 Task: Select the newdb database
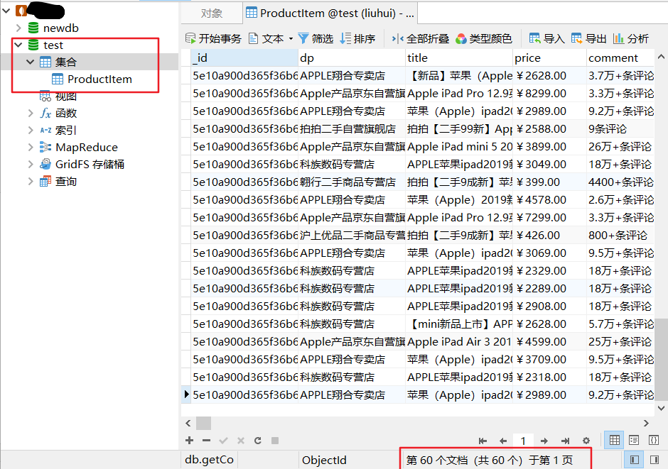click(61, 28)
